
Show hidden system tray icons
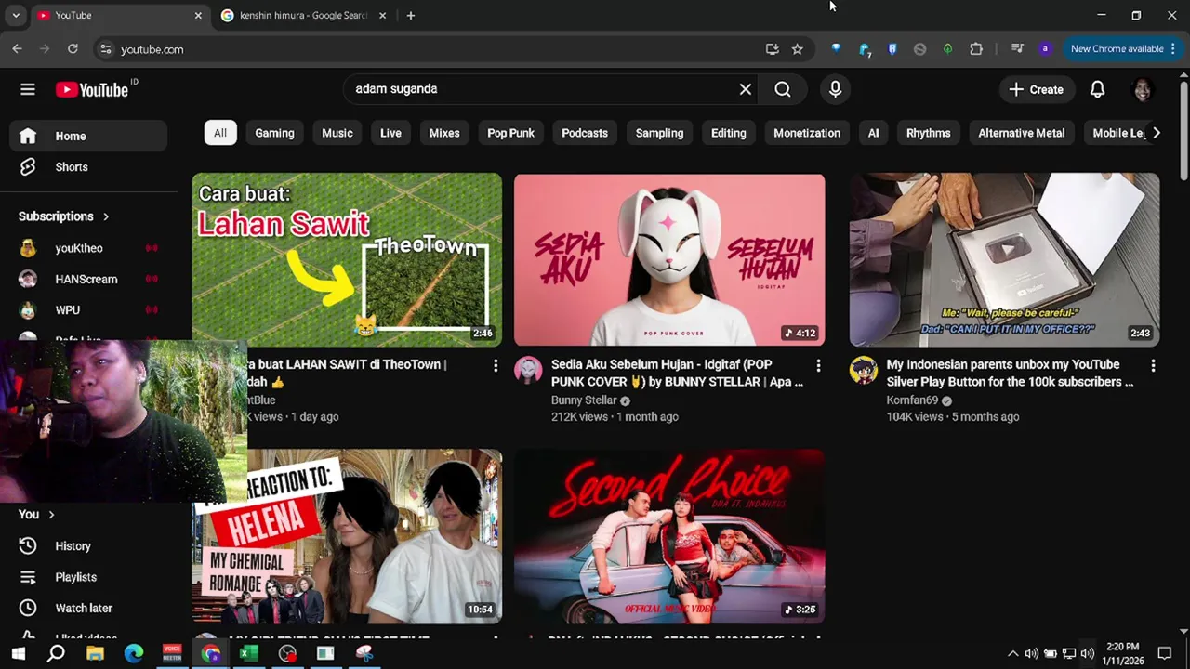pyautogui.click(x=1012, y=654)
